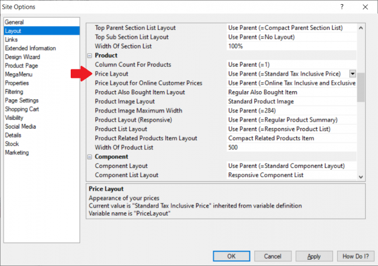Select the Product Image Layout row

coord(129,101)
